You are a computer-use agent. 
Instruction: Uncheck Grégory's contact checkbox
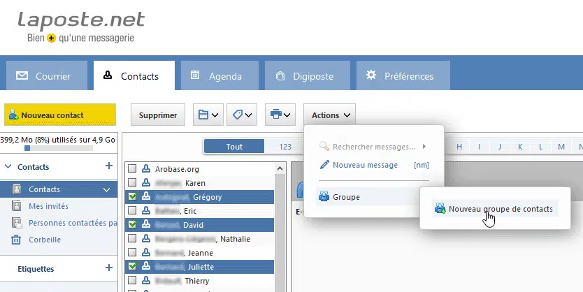tap(132, 197)
